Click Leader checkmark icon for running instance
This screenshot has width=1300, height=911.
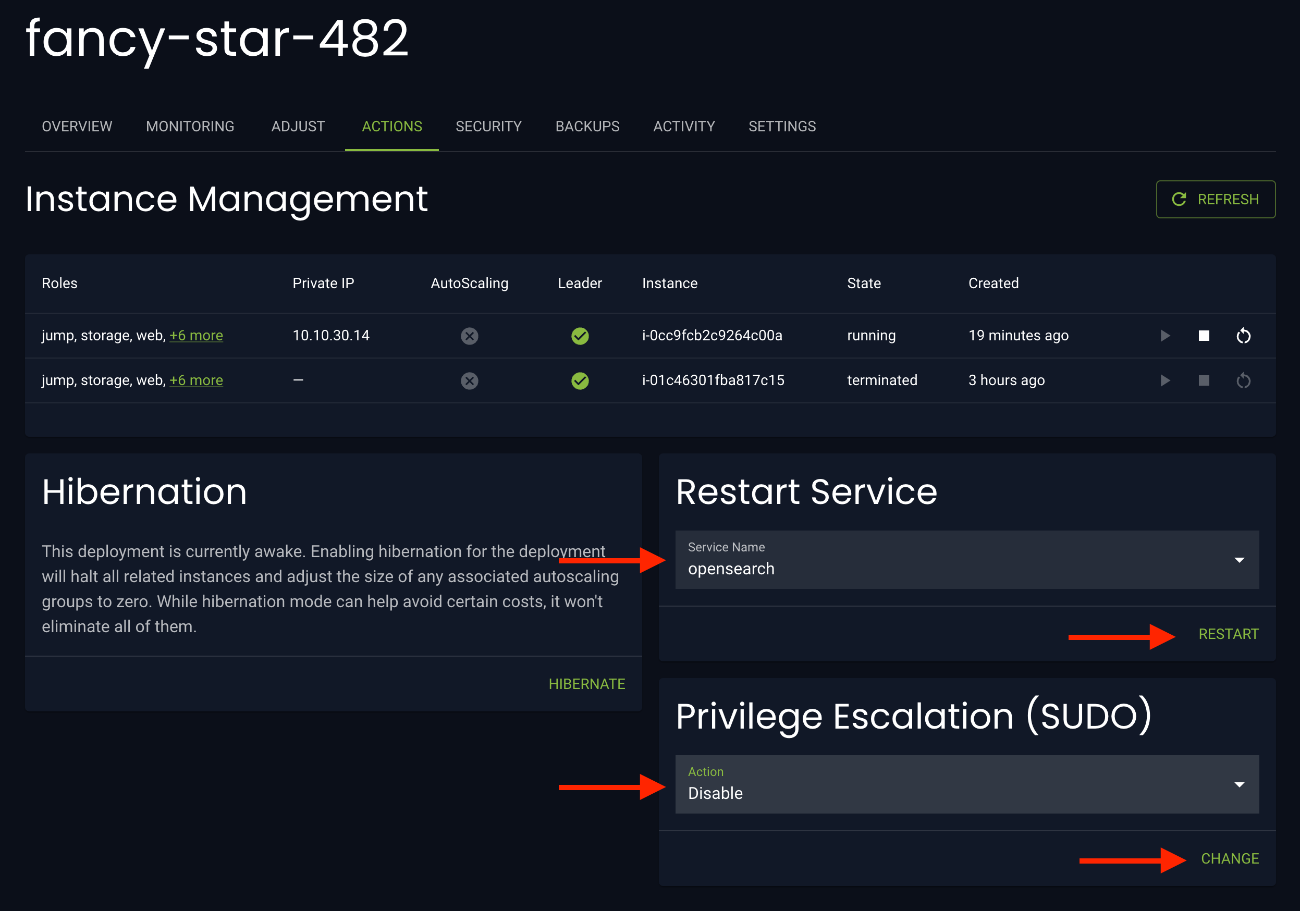pos(579,336)
